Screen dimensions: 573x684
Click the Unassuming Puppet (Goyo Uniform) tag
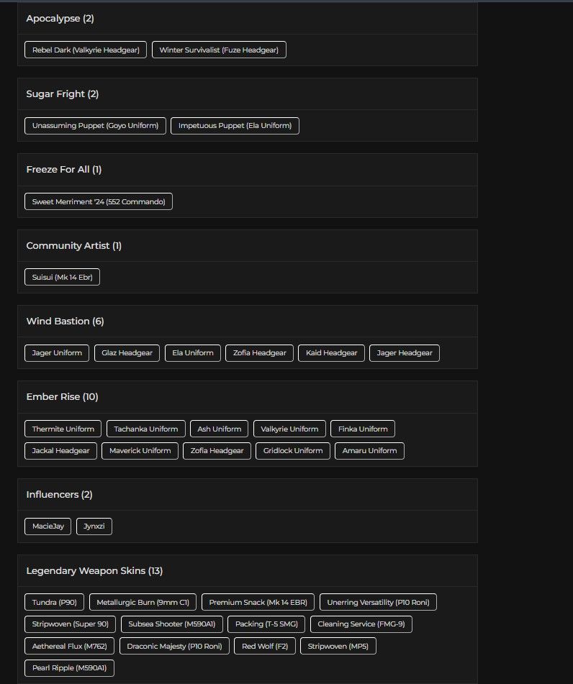(x=95, y=126)
